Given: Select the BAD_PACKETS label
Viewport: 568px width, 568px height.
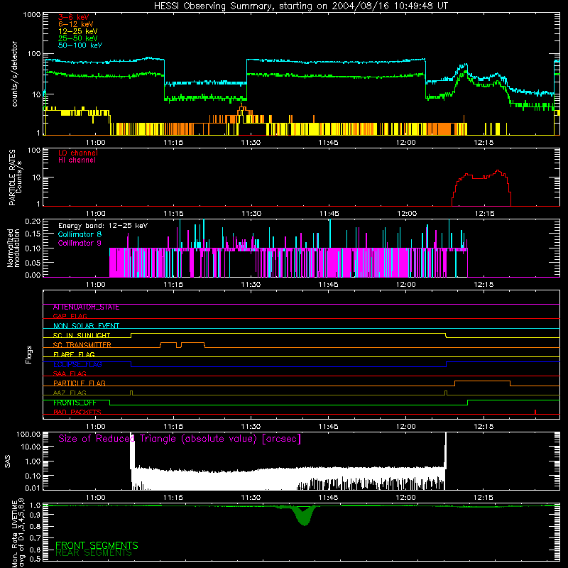Looking at the screenshot, I should tap(77, 413).
